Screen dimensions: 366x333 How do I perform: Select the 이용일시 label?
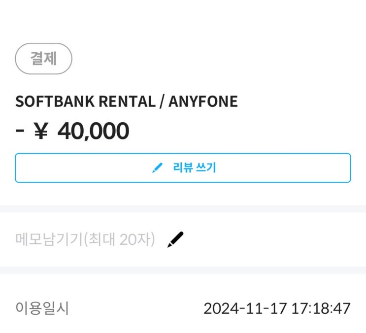point(42,308)
